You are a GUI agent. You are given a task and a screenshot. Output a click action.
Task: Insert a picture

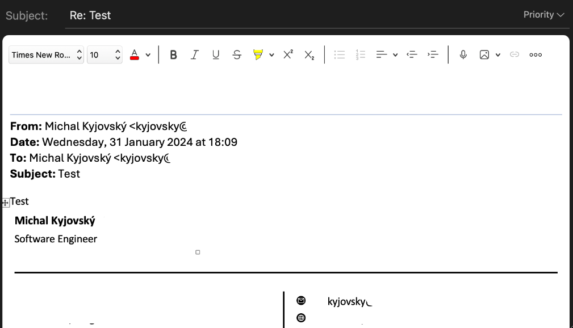pyautogui.click(x=484, y=55)
